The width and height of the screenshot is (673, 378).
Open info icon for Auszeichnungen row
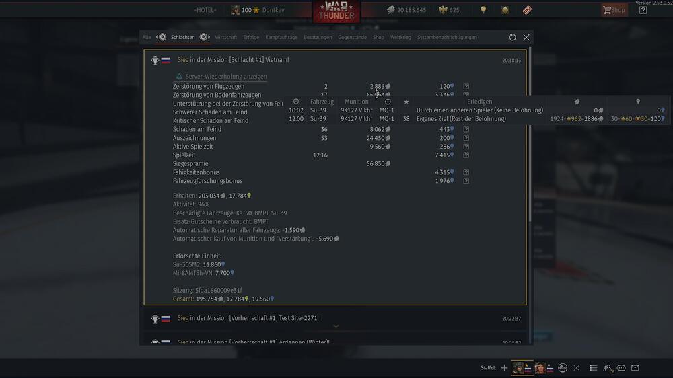[466, 138]
